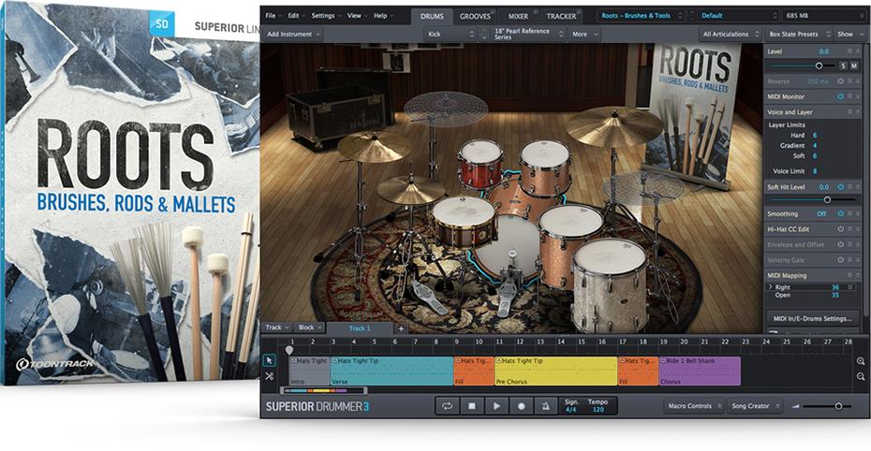871x451 pixels.
Task: Toggle Soft Hit Level power button
Action: [841, 187]
